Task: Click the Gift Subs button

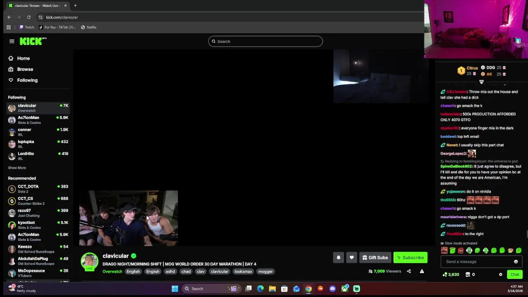Action: click(x=375, y=257)
